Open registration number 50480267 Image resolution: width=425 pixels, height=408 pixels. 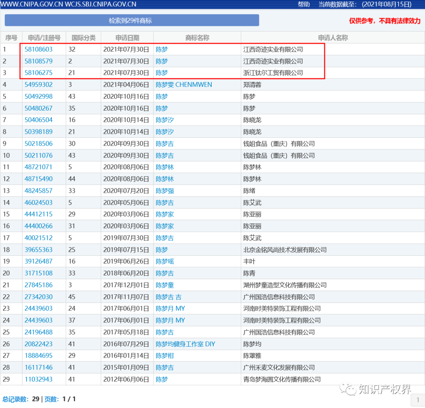pyautogui.click(x=39, y=108)
